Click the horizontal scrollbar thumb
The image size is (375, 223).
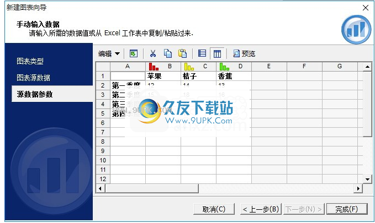[152, 189]
